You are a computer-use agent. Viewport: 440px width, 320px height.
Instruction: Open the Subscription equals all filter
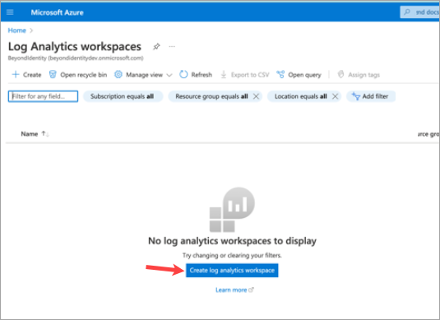click(x=123, y=96)
